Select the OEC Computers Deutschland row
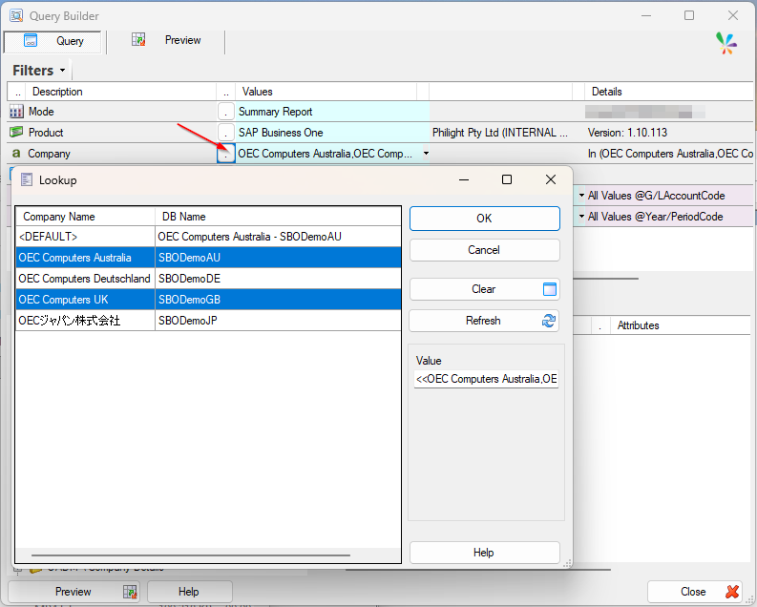The image size is (757, 607). (x=208, y=279)
